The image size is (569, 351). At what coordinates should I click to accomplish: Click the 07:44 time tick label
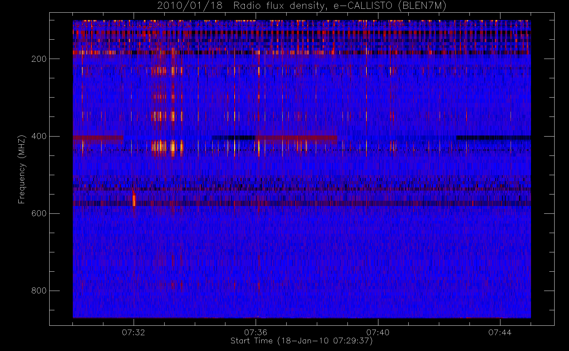pos(500,332)
